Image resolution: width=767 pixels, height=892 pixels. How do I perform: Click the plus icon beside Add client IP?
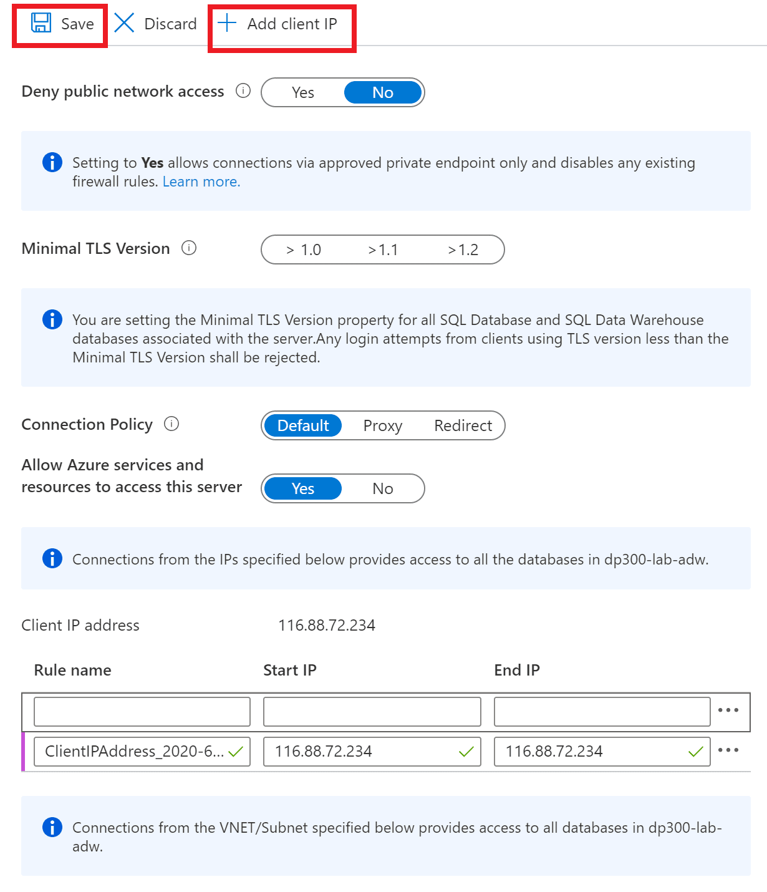(226, 24)
